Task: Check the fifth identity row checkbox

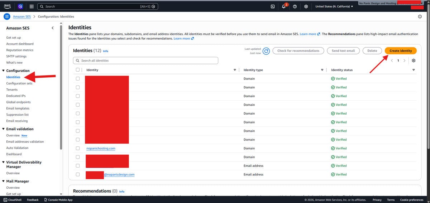Action: [x=78, y=113]
